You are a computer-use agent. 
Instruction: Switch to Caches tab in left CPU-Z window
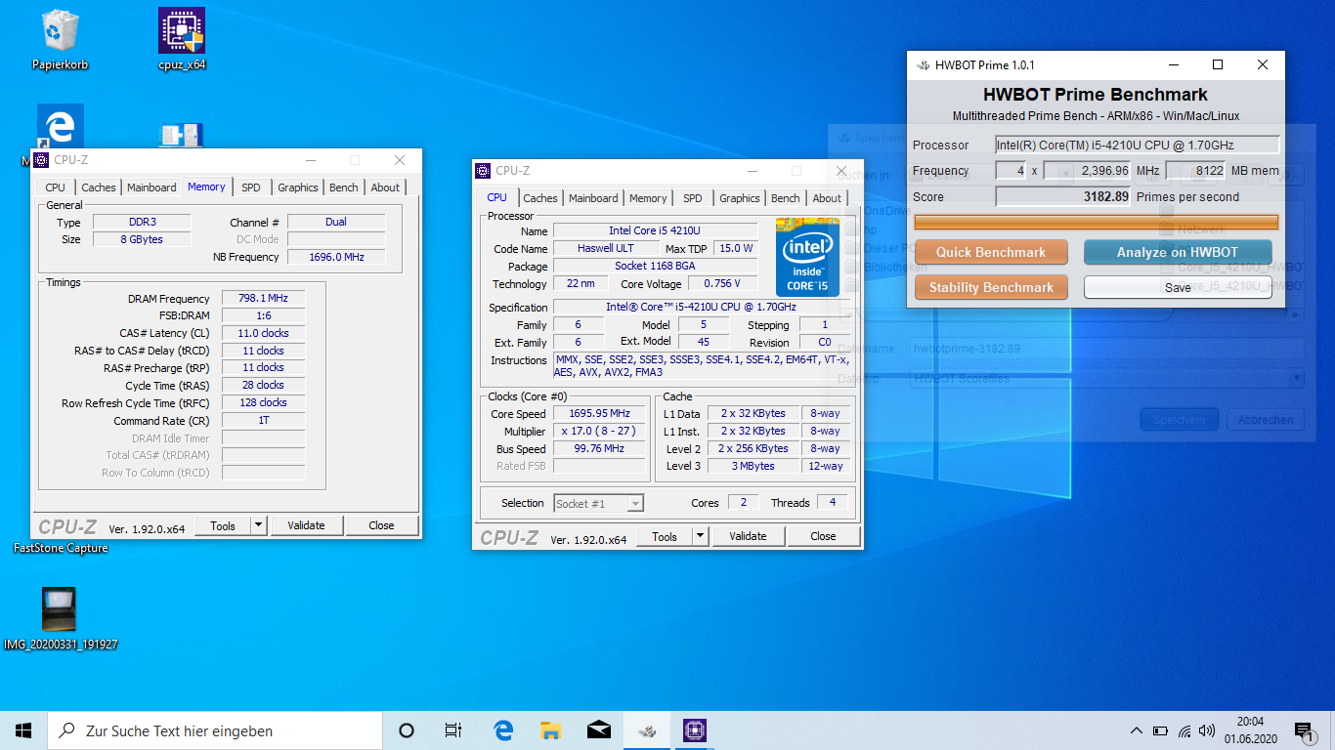pos(99,187)
